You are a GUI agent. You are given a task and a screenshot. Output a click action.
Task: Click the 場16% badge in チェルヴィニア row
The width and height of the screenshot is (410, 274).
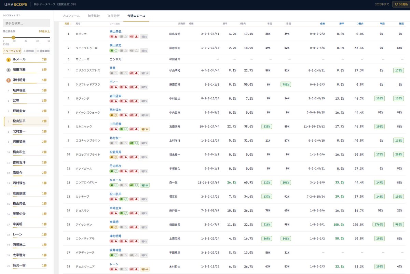145,269
